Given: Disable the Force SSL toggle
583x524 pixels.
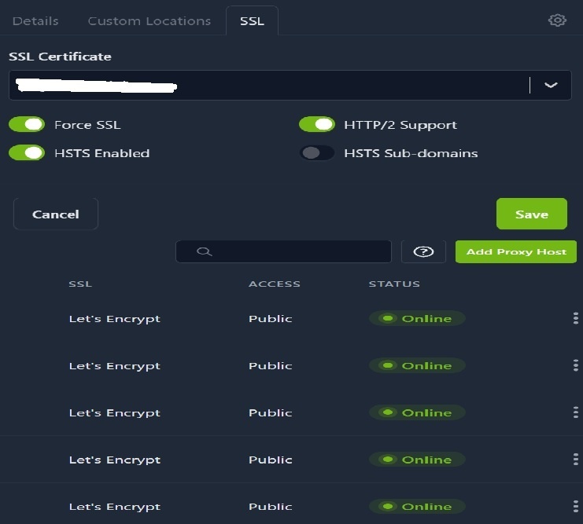Looking at the screenshot, I should pyautogui.click(x=27, y=124).
